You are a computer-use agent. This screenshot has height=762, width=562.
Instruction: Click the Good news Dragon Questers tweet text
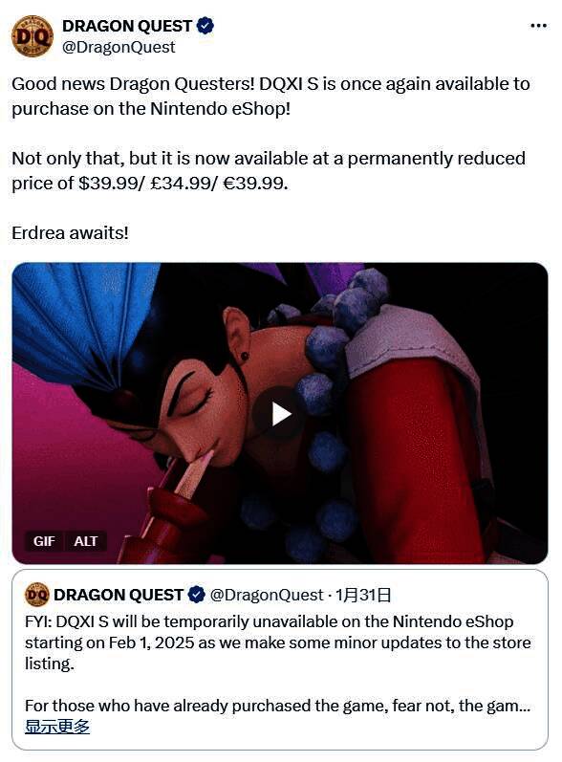click(270, 97)
